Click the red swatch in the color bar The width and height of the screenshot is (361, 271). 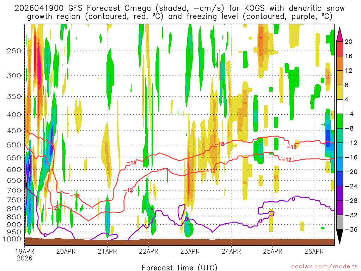point(339,49)
